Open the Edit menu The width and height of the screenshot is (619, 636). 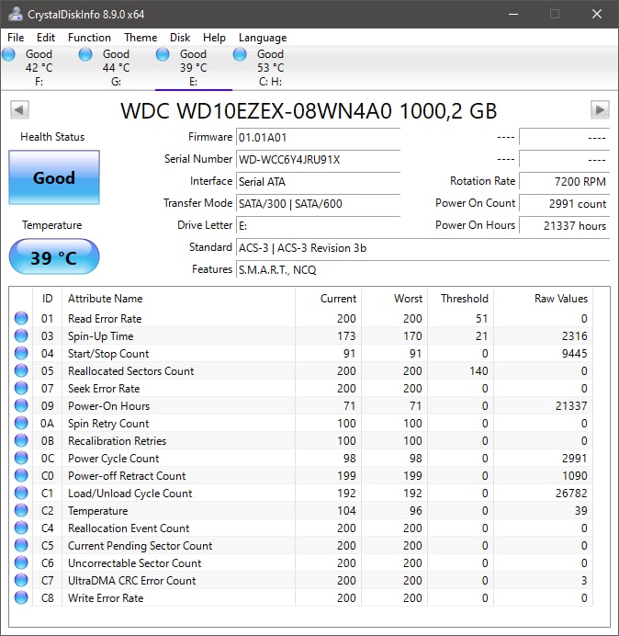click(45, 38)
